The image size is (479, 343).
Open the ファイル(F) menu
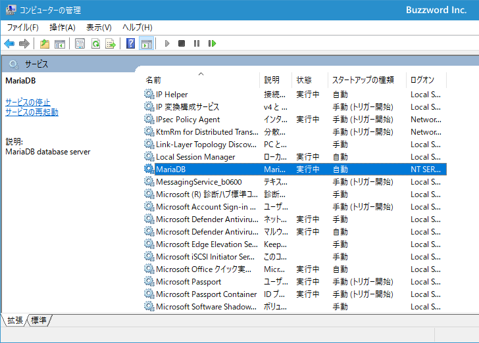coord(22,28)
